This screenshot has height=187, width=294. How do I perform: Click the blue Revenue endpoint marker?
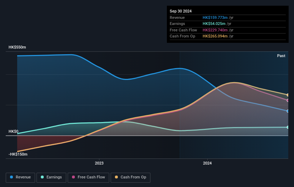click(288, 111)
